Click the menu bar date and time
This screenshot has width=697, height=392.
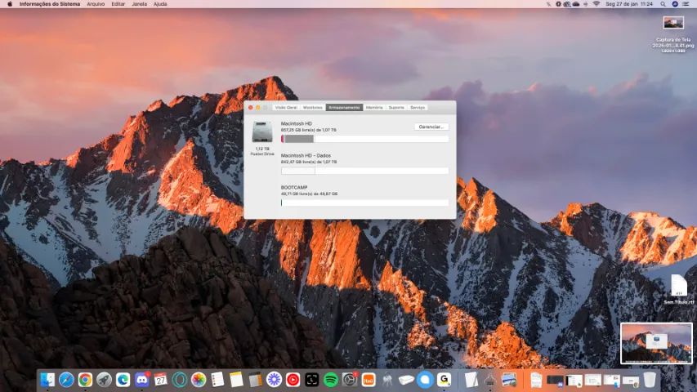(x=629, y=4)
